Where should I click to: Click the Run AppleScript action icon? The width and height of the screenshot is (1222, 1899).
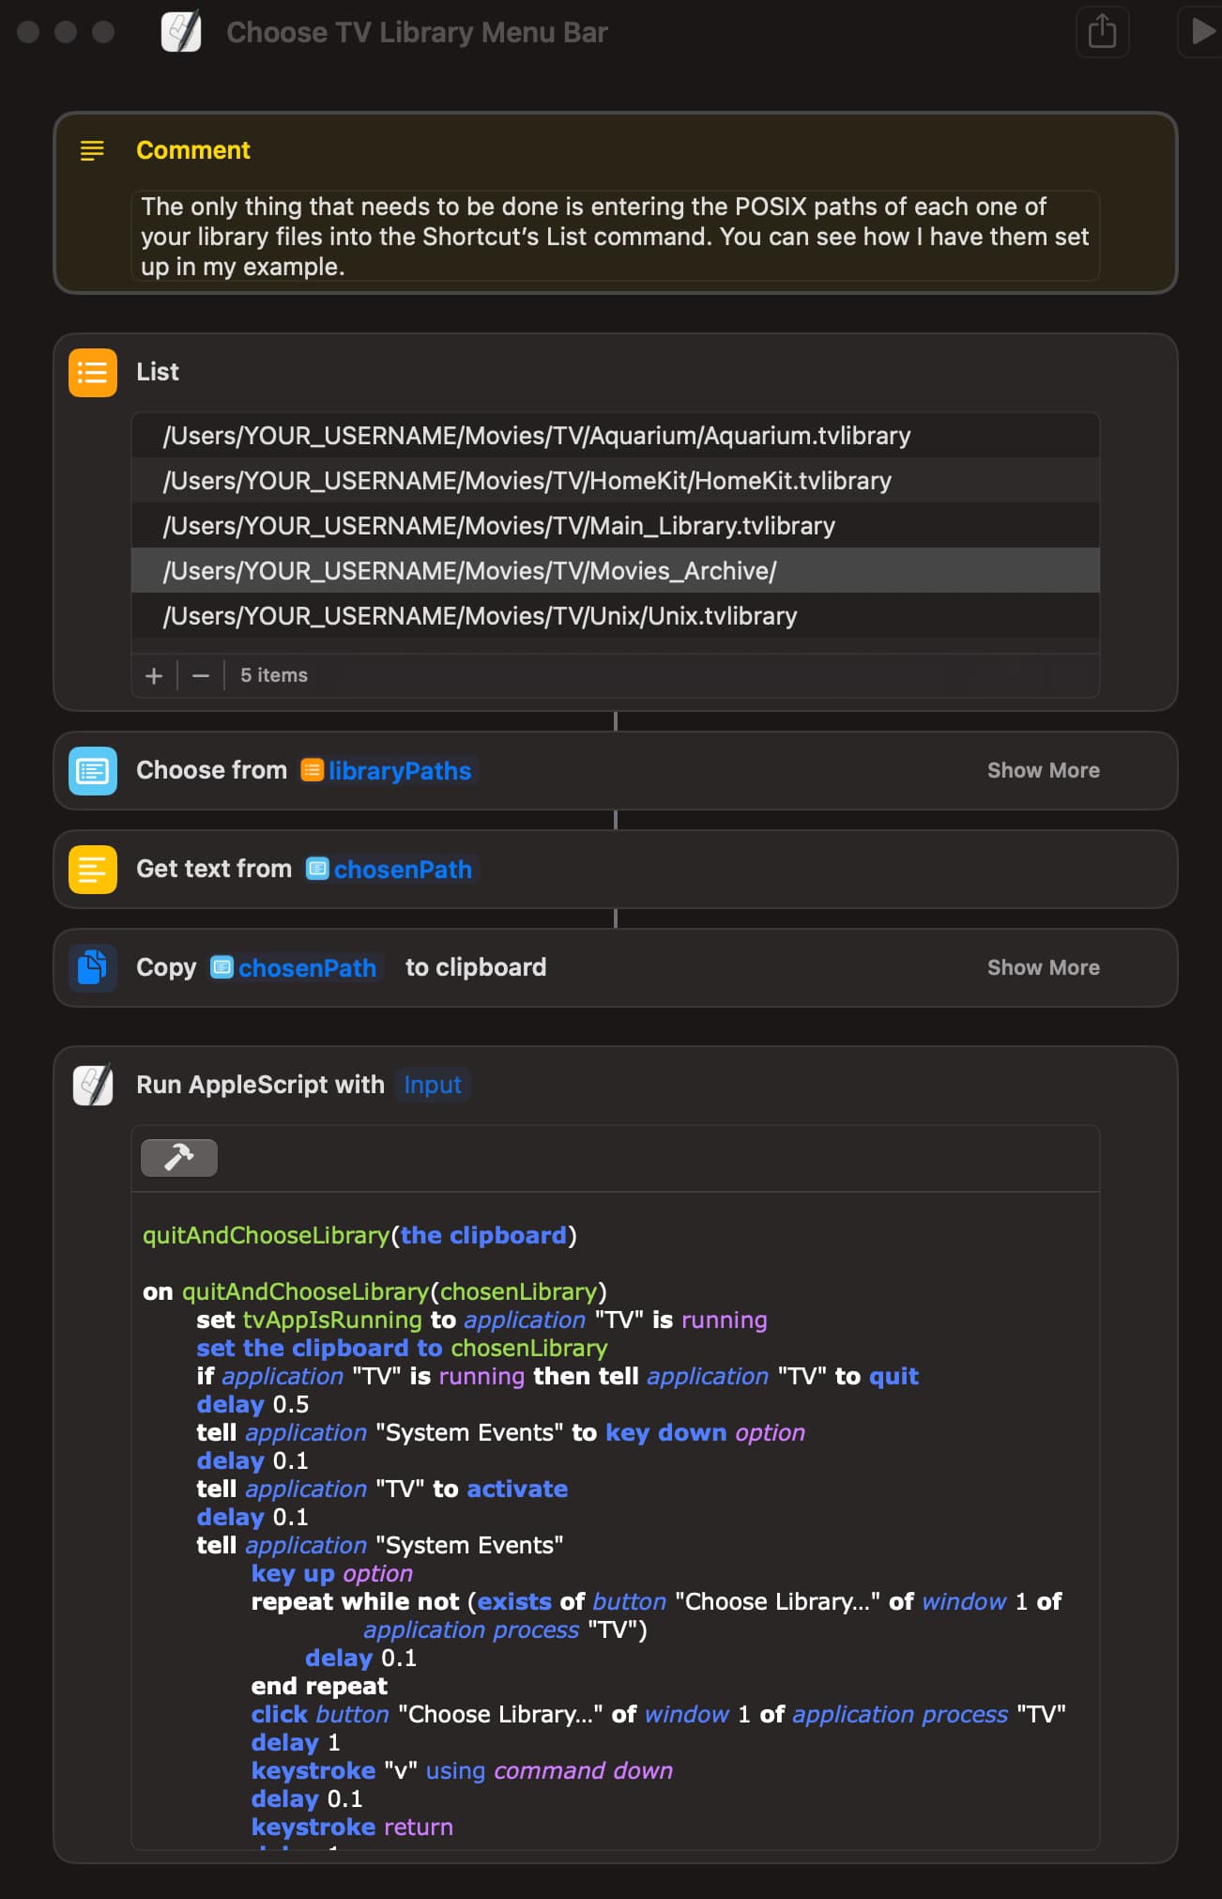(x=93, y=1086)
